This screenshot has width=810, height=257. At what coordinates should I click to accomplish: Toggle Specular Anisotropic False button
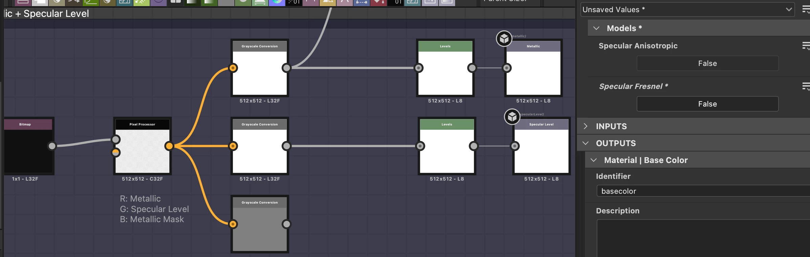coord(707,63)
